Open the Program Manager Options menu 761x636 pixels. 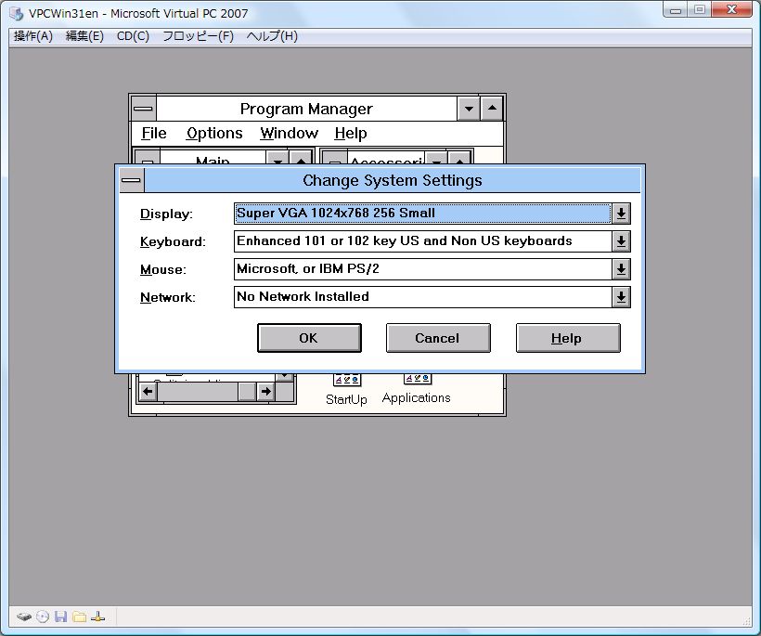[214, 133]
